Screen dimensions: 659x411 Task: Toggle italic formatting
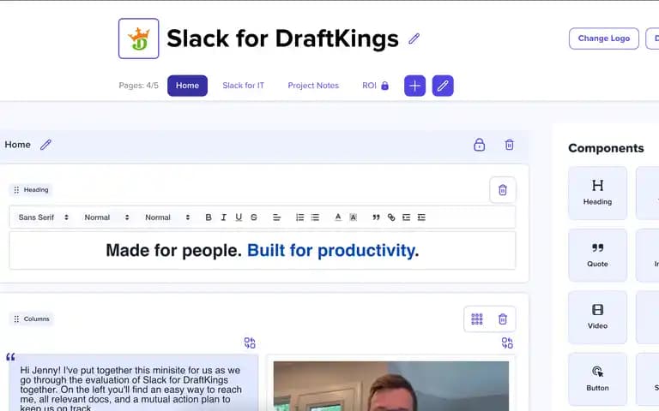point(224,217)
